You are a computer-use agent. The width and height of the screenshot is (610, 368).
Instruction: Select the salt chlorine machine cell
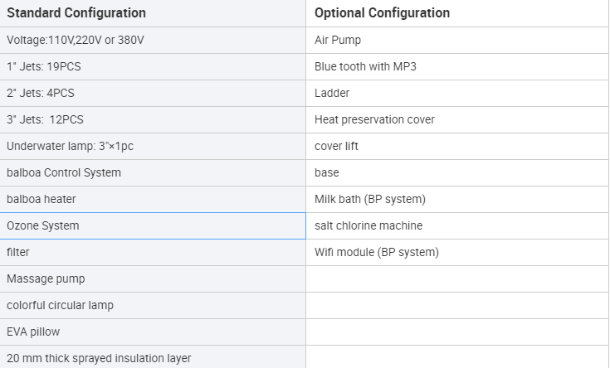click(457, 225)
